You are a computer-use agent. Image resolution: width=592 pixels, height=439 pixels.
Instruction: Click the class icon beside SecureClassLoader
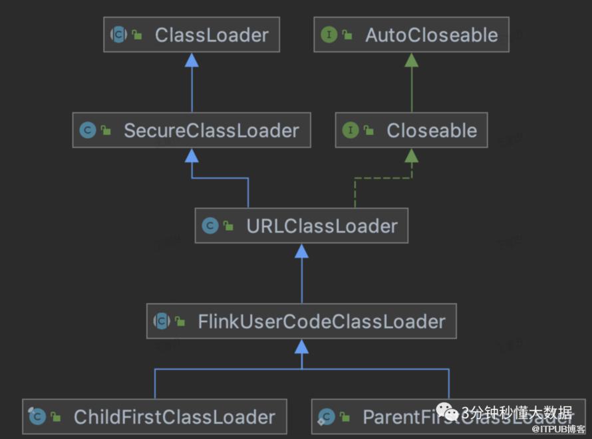(87, 130)
